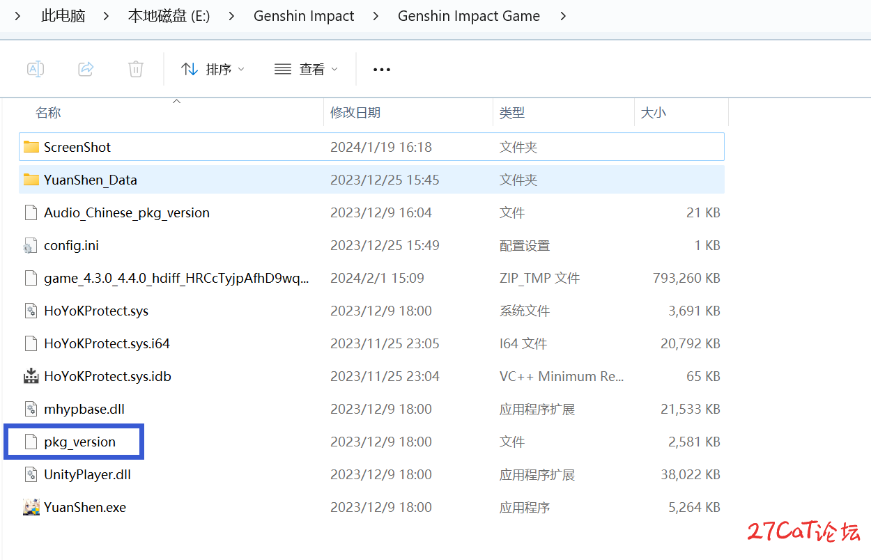This screenshot has width=871, height=560.
Task: Click the 系统文件 type cell
Action: point(525,311)
